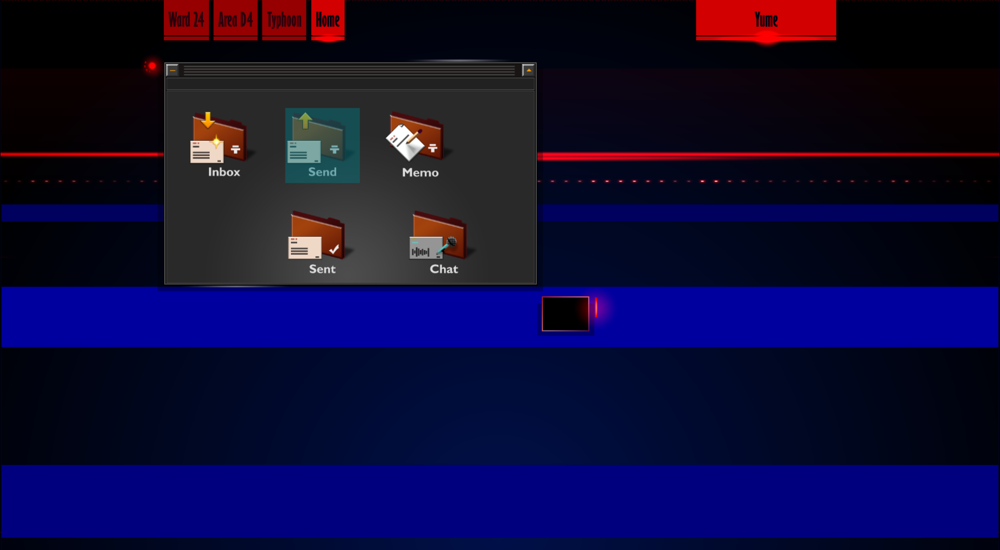This screenshot has width=1000, height=550.
Task: Open the Memo folder icon
Action: coord(416,138)
